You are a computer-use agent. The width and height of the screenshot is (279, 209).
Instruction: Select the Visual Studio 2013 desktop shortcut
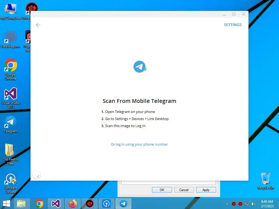[x=11, y=98]
